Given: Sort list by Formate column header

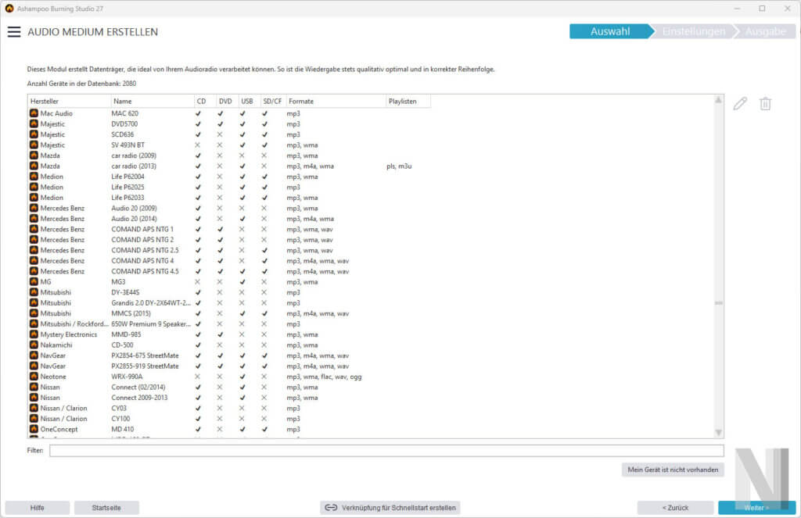Looking at the screenshot, I should [334, 102].
